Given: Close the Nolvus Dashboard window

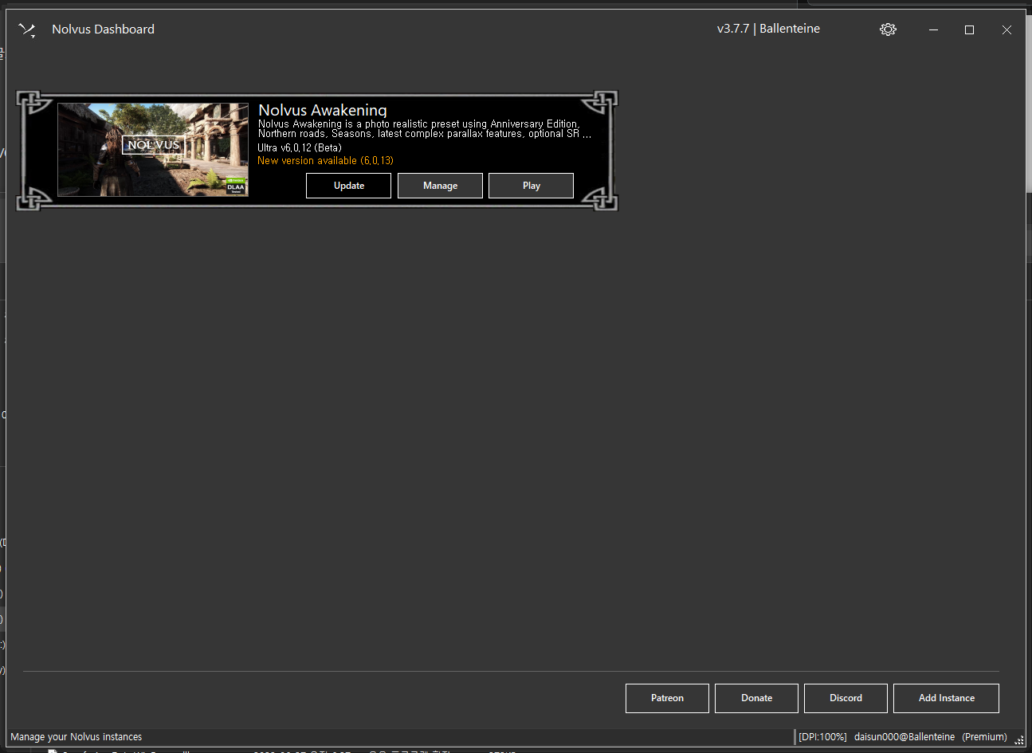Looking at the screenshot, I should pyautogui.click(x=1006, y=29).
